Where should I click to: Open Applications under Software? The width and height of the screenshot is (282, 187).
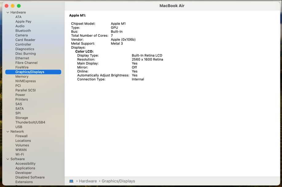tap(25, 168)
